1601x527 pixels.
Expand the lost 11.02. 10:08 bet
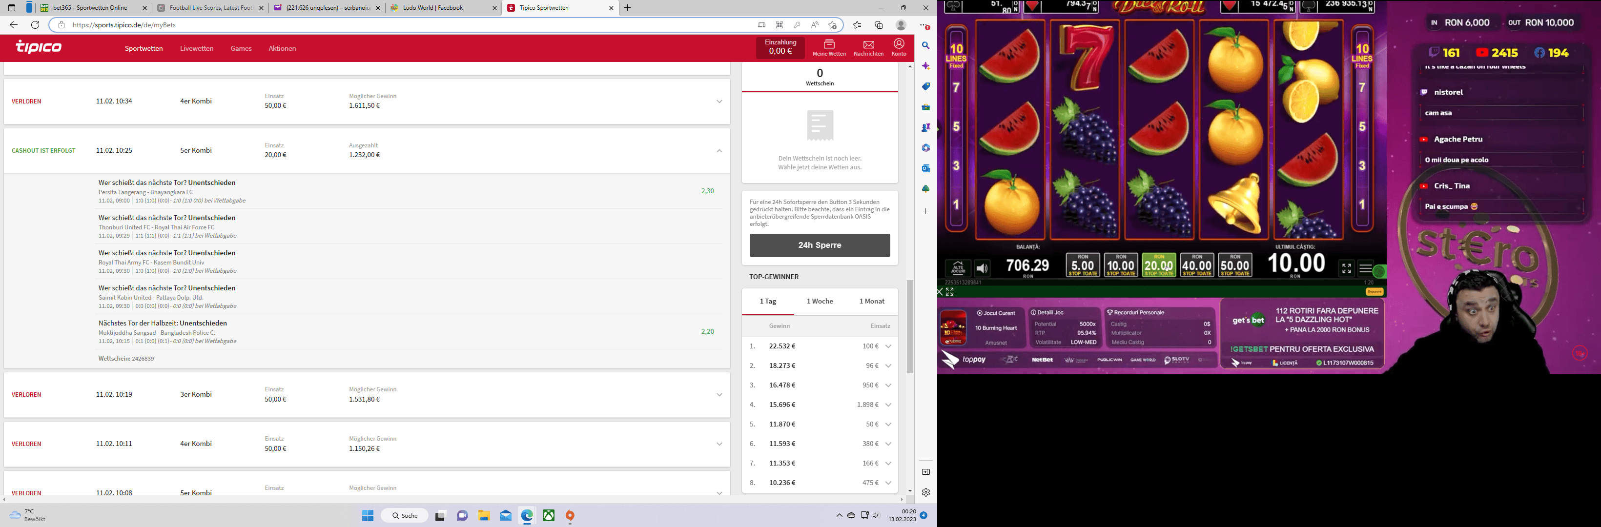pos(719,493)
